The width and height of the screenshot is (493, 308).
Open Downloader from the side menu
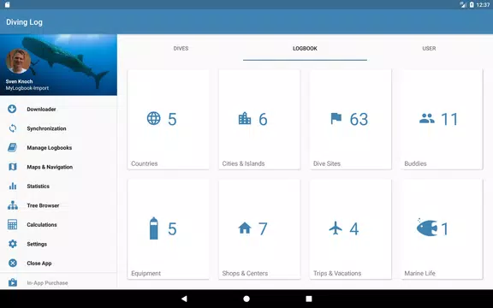(x=58, y=109)
